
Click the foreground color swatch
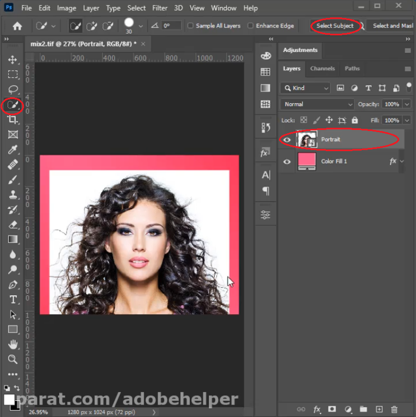(9, 400)
